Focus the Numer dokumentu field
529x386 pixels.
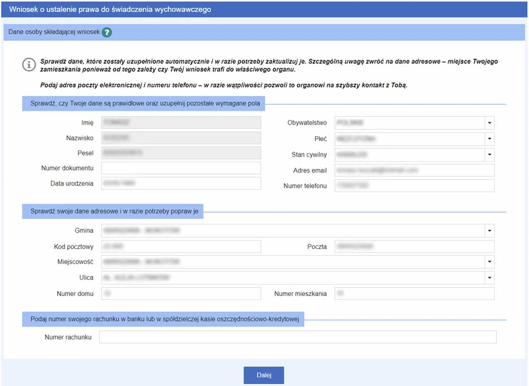[181, 168]
